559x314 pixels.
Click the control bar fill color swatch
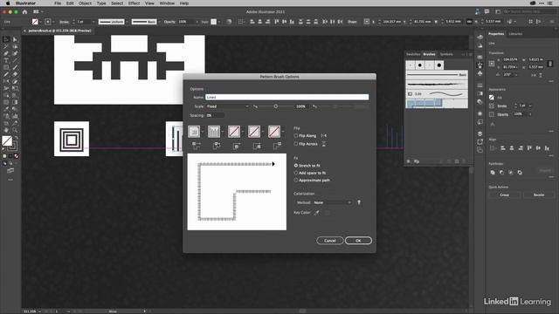(35, 22)
